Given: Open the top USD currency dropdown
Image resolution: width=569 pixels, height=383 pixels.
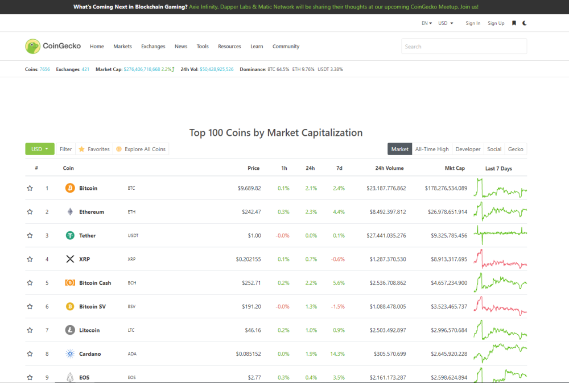Looking at the screenshot, I should pyautogui.click(x=446, y=23).
